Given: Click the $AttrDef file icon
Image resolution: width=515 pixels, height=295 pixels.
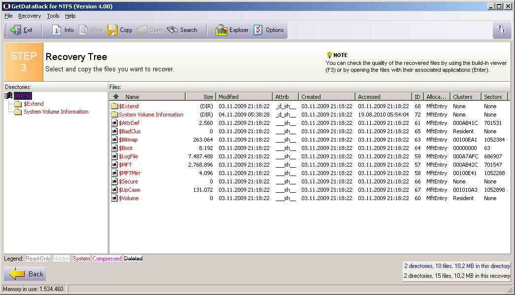Looking at the screenshot, I should pos(114,123).
